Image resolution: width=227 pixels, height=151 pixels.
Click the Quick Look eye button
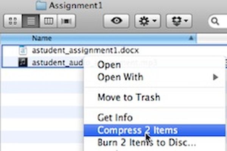(x=116, y=21)
